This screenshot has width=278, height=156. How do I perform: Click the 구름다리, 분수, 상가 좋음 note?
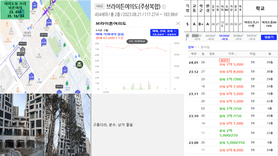[x=113, y=125]
